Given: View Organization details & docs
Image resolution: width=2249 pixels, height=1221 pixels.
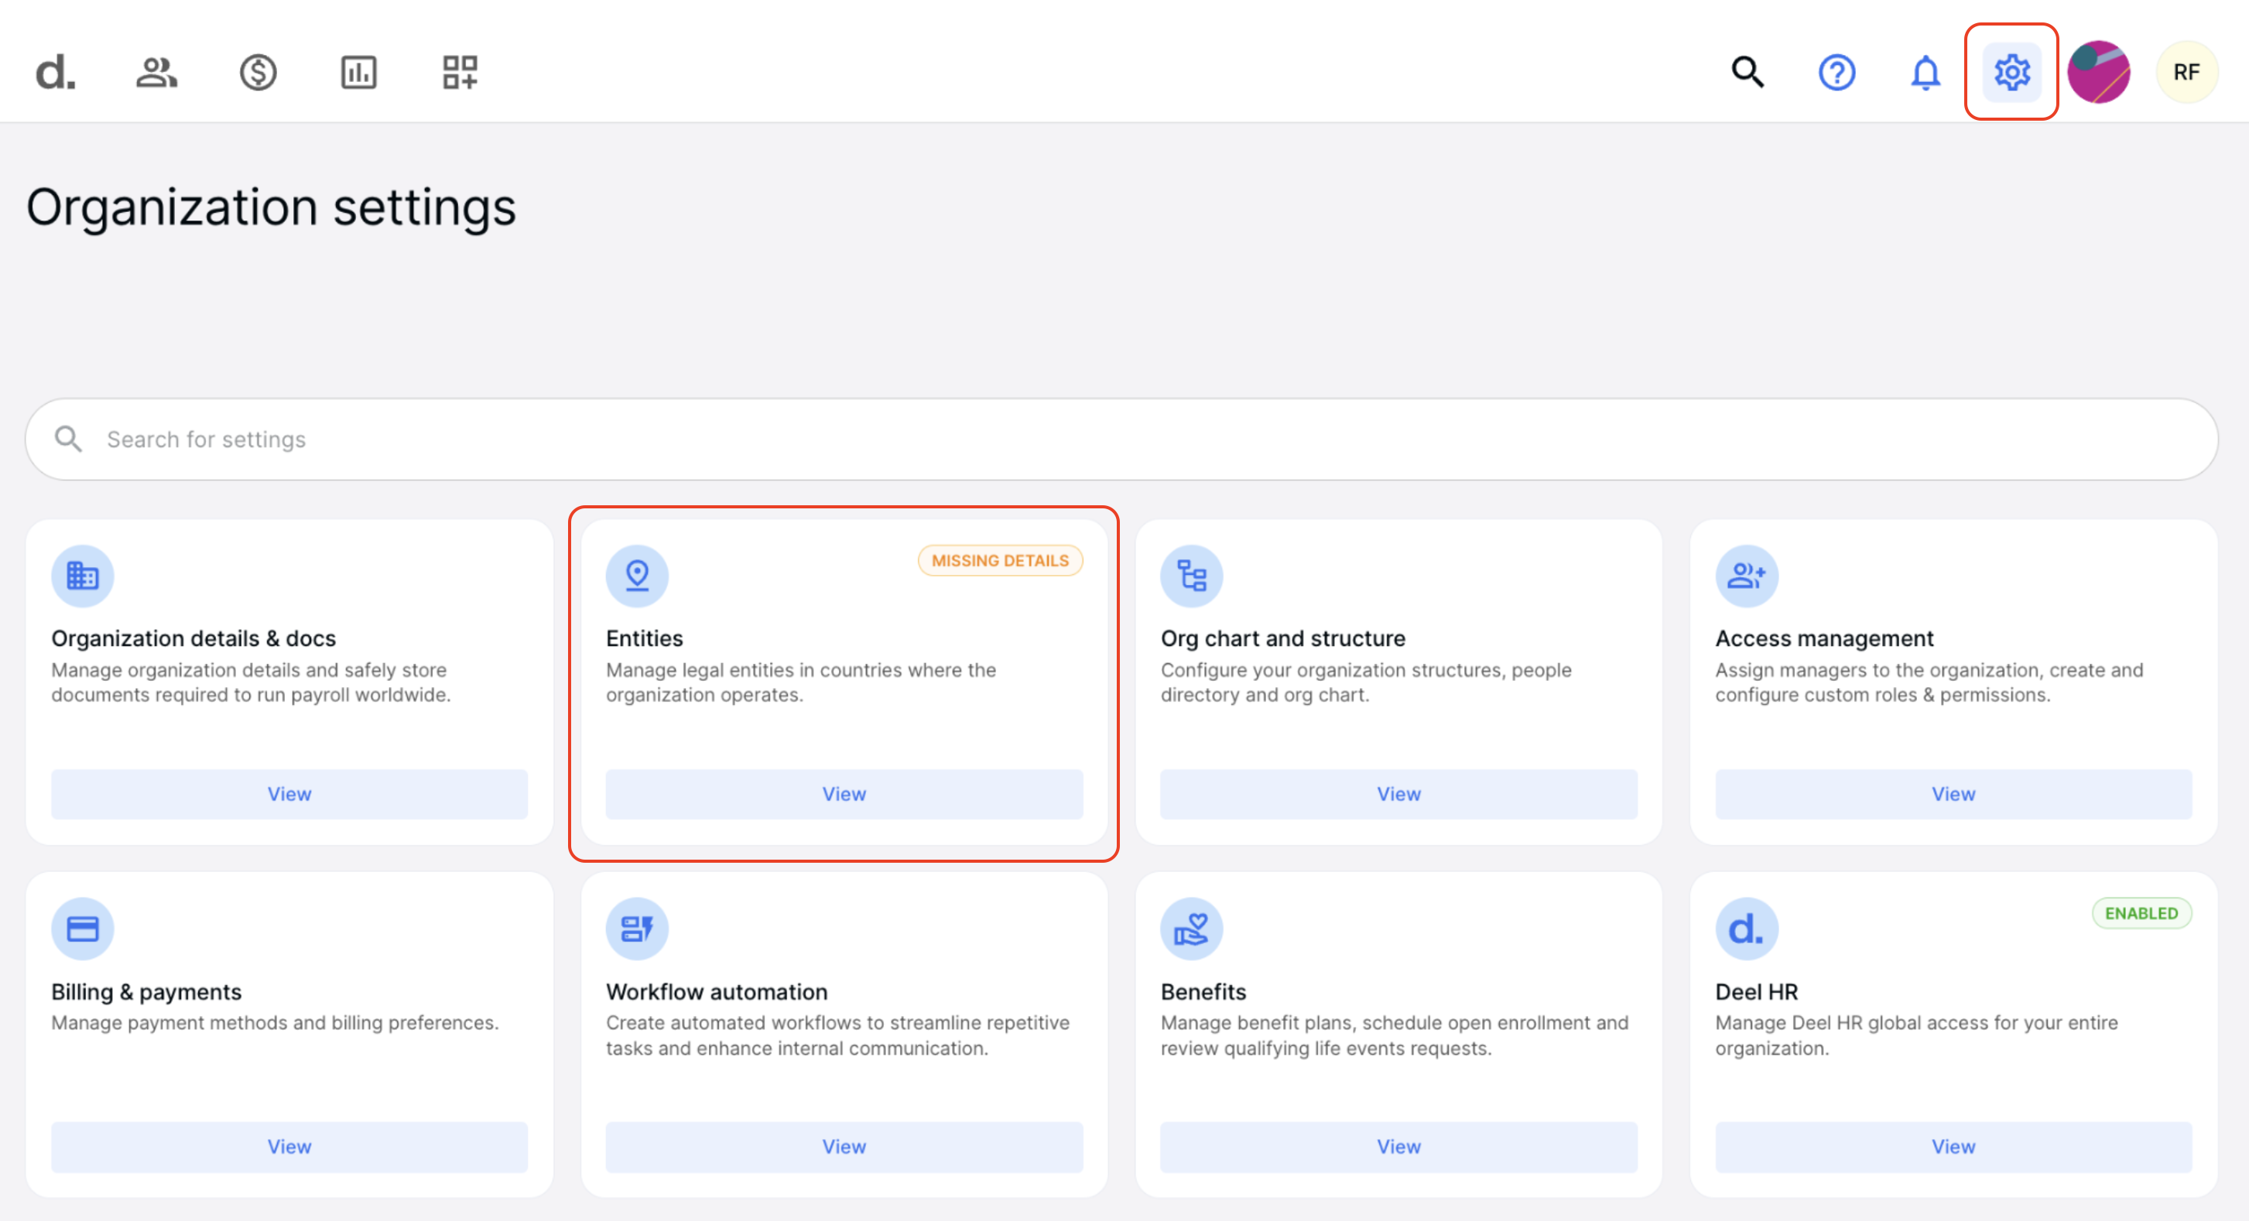Looking at the screenshot, I should tap(289, 794).
